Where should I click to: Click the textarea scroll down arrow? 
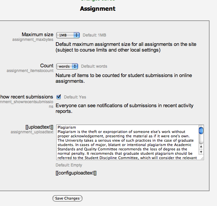point(201,152)
